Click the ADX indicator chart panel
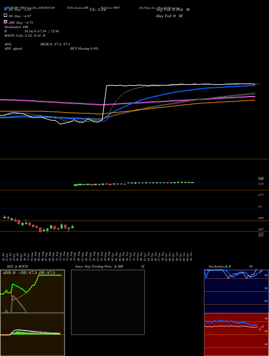The width and height of the screenshot is (269, 356). (x=32, y=291)
